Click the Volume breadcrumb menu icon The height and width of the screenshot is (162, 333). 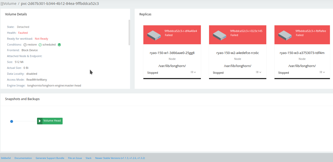[x=2, y=4]
